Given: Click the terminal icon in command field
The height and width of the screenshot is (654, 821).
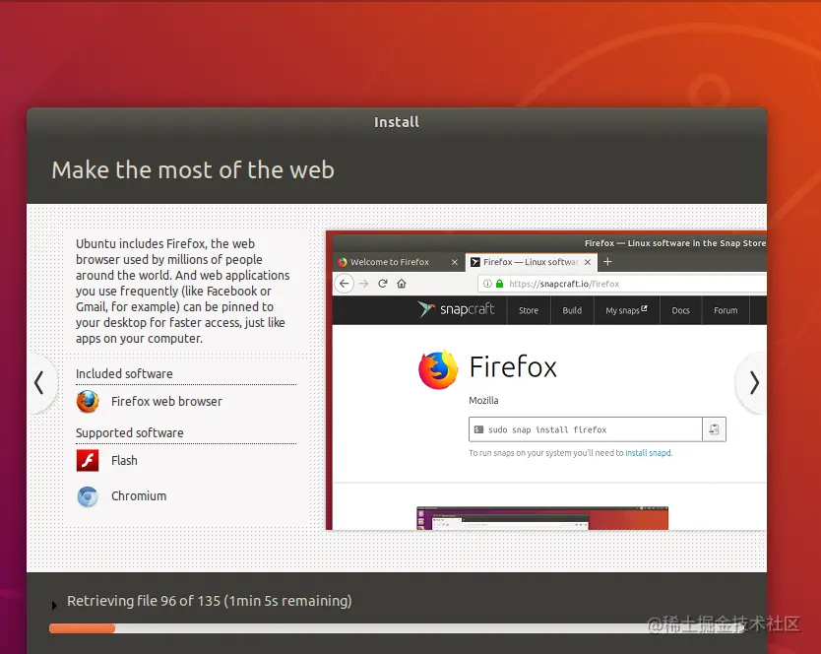Looking at the screenshot, I should (x=478, y=429).
